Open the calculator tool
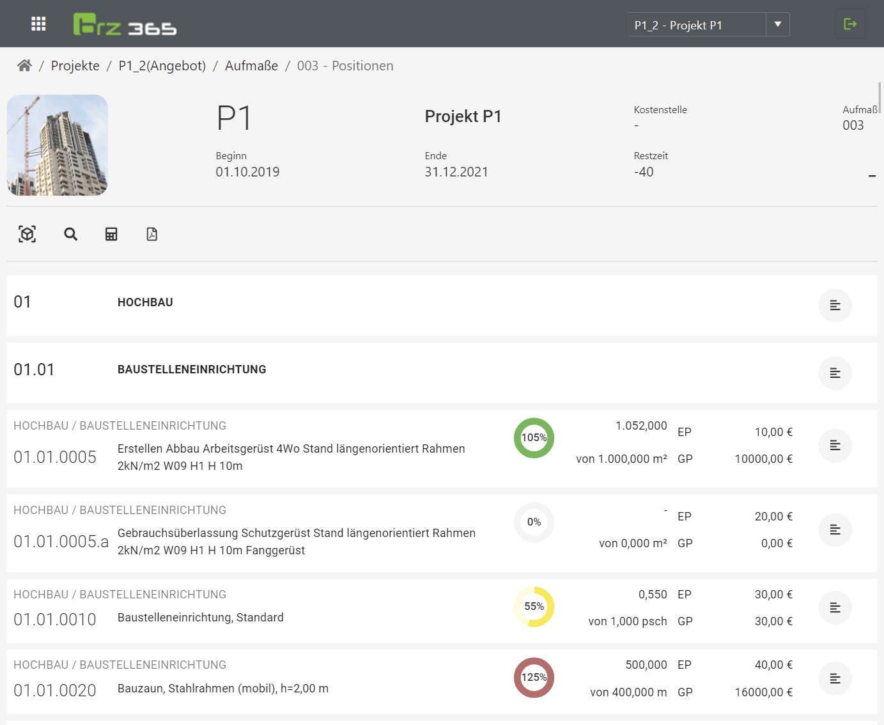The image size is (884, 725). 111,234
